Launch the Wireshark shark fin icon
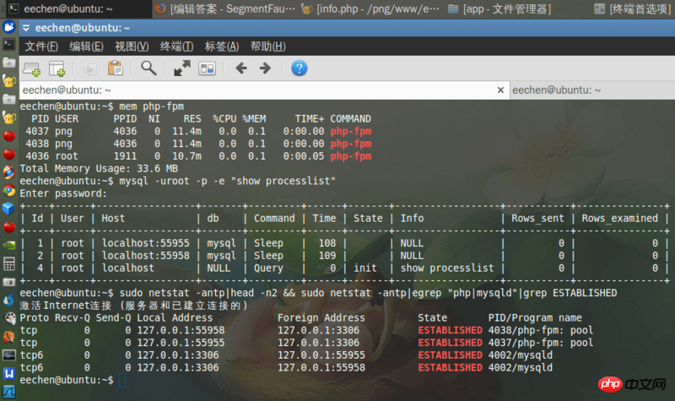 click(x=9, y=391)
